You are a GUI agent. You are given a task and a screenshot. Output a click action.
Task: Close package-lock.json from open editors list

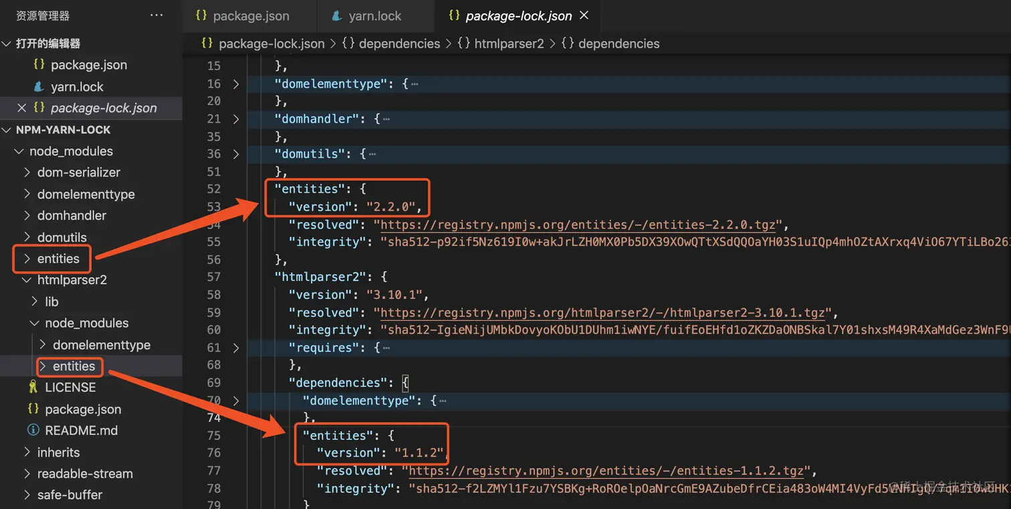[x=21, y=108]
